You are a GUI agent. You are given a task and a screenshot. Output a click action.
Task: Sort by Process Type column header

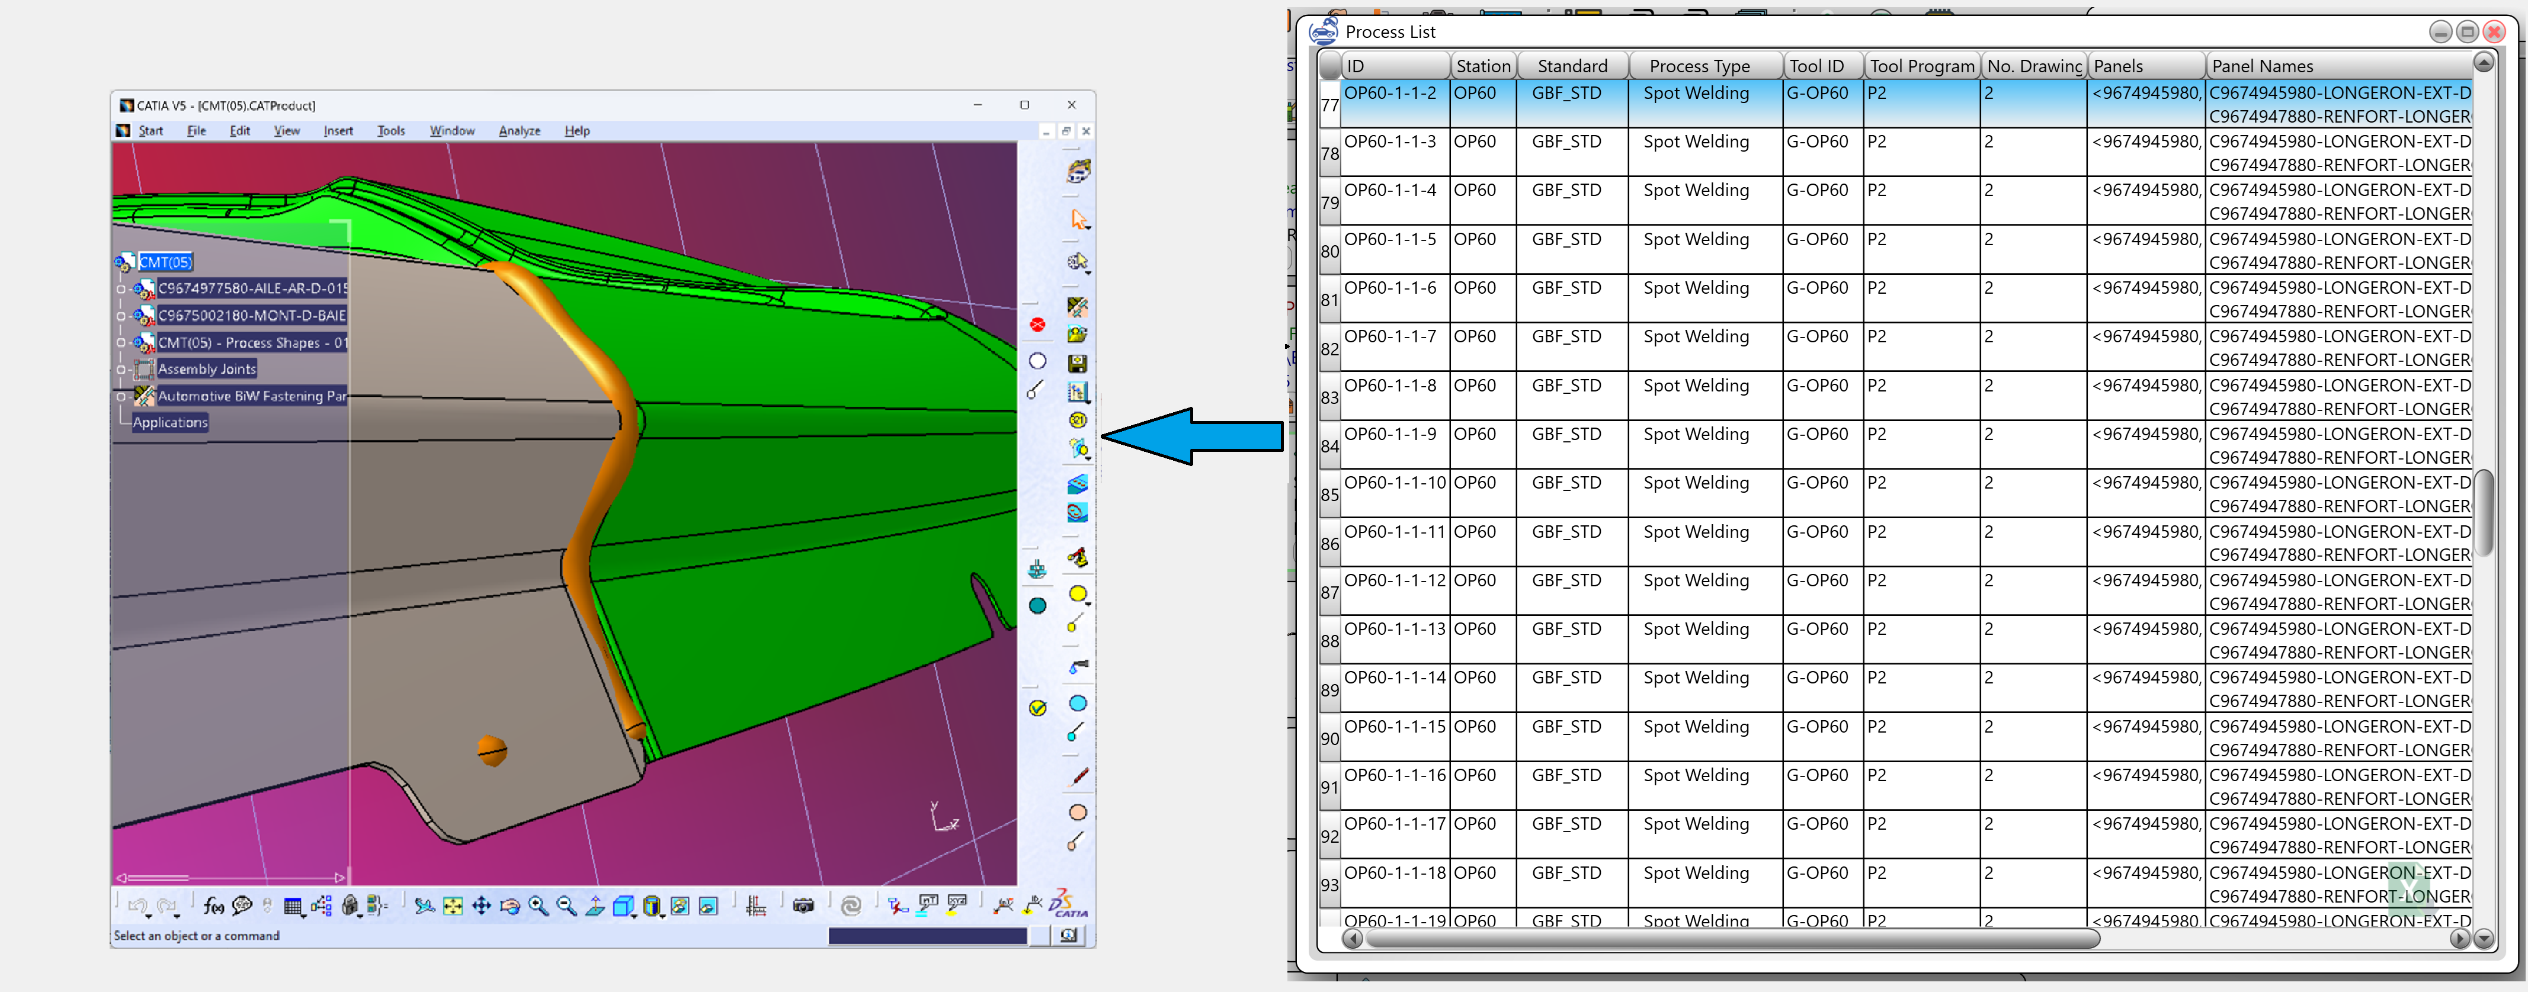tap(1706, 66)
